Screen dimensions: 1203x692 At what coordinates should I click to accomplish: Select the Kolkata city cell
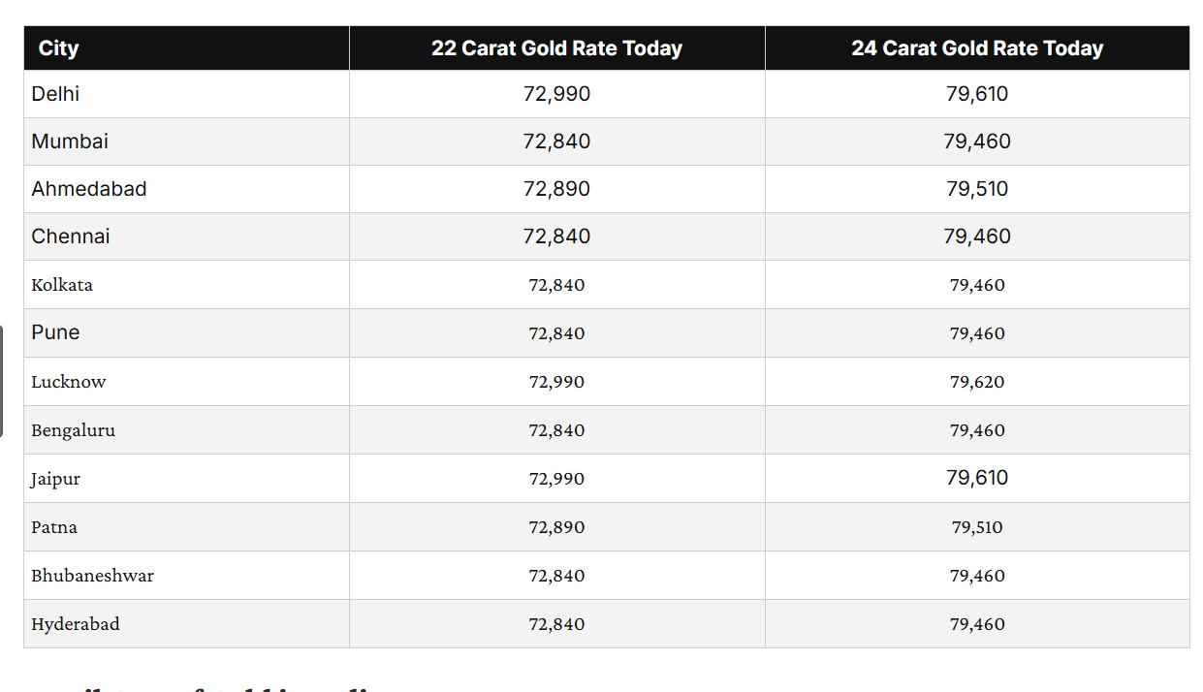pyautogui.click(x=62, y=285)
